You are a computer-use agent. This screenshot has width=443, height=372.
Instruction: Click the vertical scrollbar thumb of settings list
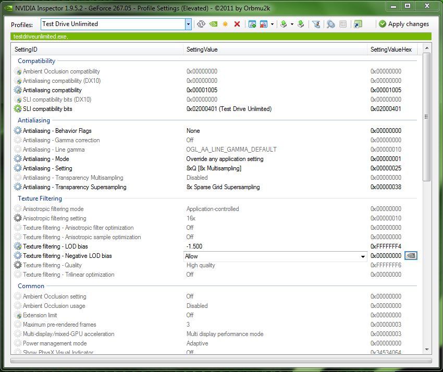[427, 117]
